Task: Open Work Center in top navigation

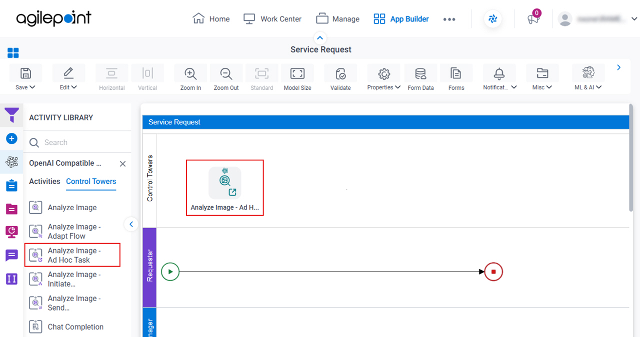Action: coord(272,19)
